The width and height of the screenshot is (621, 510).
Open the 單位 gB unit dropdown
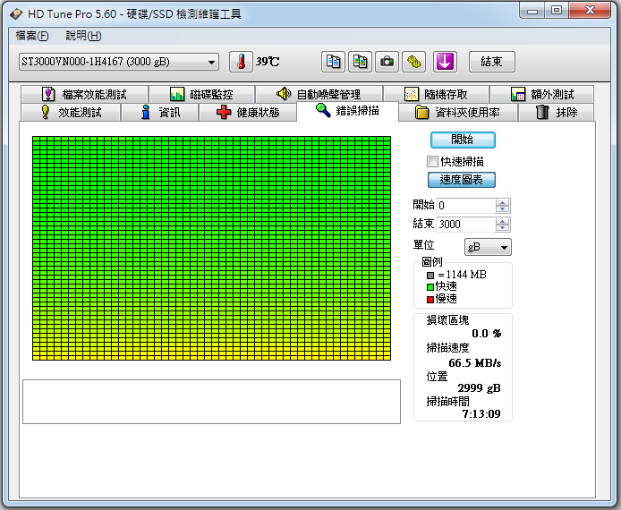point(488,247)
